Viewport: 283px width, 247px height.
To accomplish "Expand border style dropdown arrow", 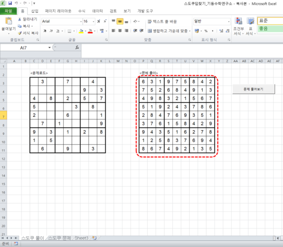I will point(74,31).
